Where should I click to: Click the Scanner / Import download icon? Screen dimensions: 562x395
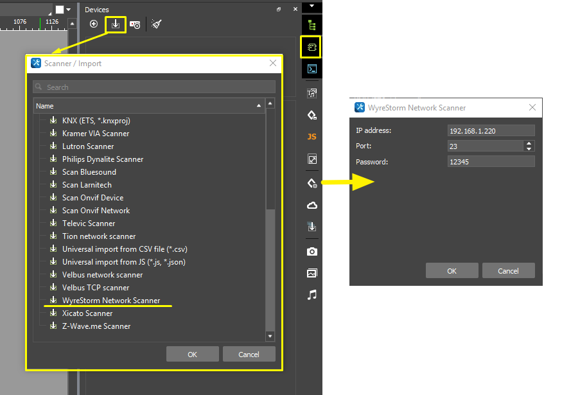tap(116, 24)
